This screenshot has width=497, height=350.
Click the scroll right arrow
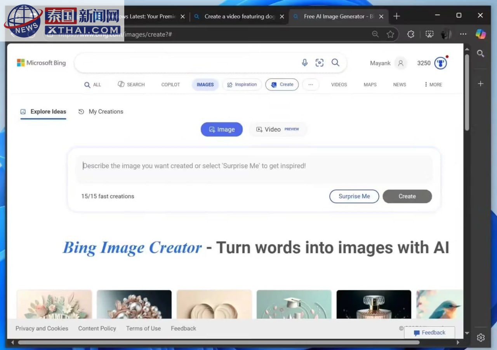[458, 342]
